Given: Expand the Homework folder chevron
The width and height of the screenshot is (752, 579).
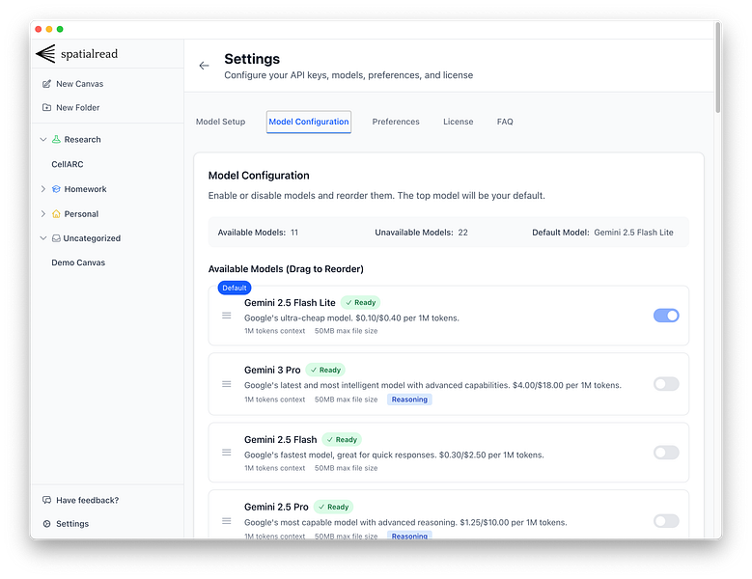Looking at the screenshot, I should coord(43,189).
